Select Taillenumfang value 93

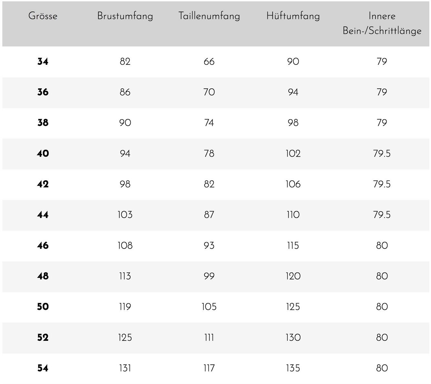tap(209, 245)
